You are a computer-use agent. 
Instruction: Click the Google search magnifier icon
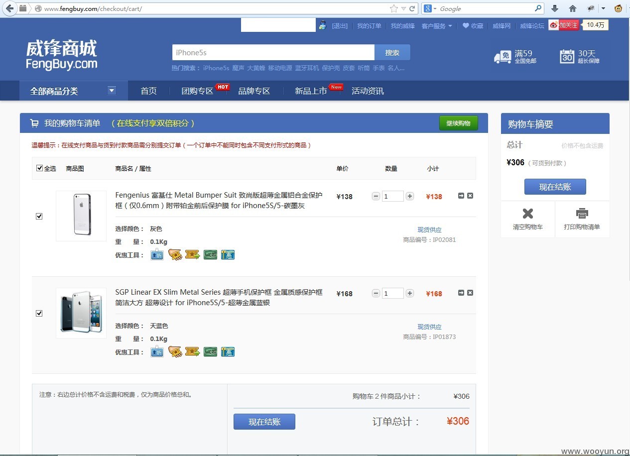(x=538, y=8)
